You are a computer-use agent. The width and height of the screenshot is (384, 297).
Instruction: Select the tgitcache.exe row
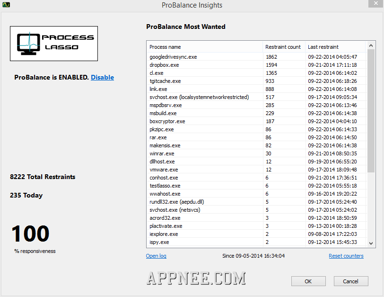[x=256, y=81]
